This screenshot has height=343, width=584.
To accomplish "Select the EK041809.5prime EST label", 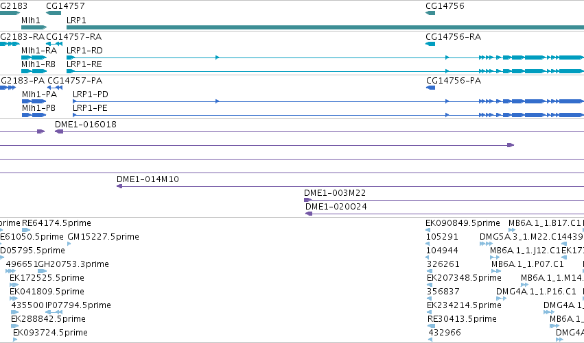I will pos(47,292).
